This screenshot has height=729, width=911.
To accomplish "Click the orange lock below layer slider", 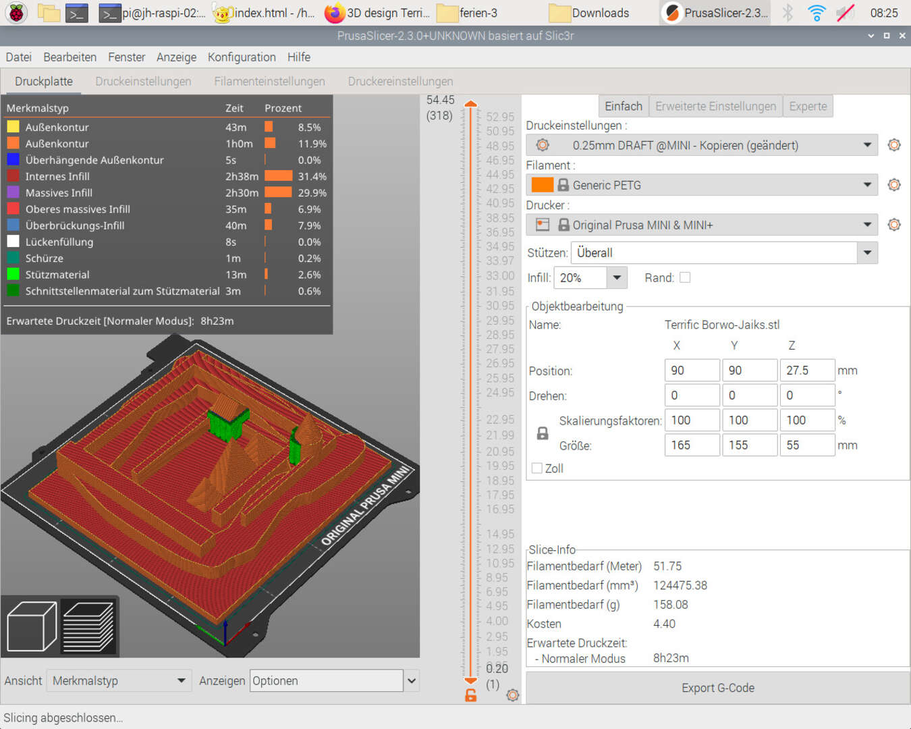I will [x=471, y=695].
